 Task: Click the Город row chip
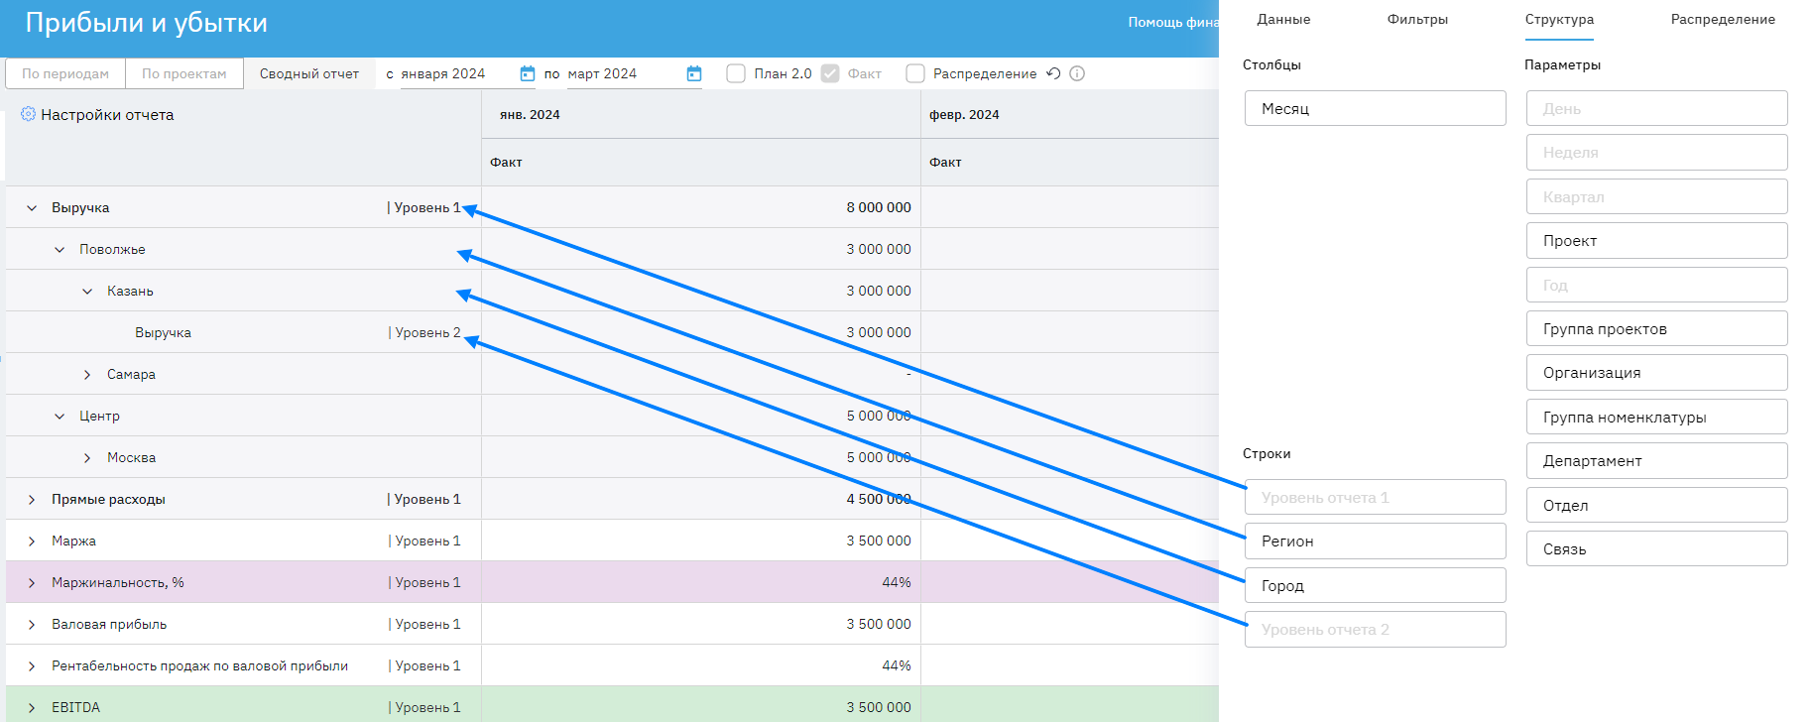1375,585
